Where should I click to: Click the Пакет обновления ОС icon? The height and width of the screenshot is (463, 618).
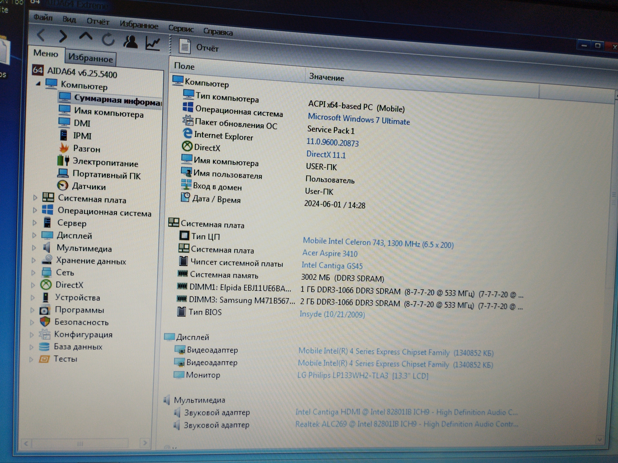(188, 121)
